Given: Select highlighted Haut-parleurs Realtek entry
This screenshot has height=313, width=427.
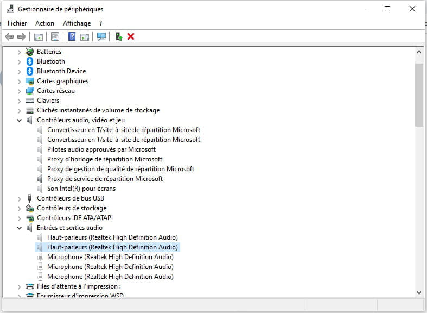Looking at the screenshot, I should pos(107,247).
